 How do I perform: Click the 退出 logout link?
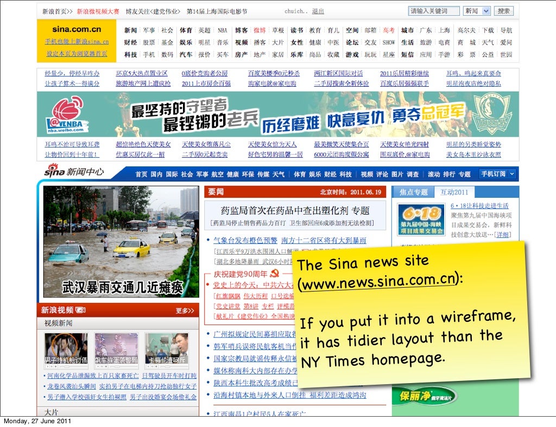point(318,11)
